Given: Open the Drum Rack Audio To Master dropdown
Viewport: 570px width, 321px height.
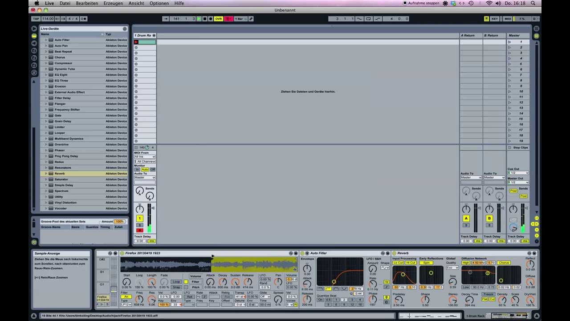Looking at the screenshot, I should click(145, 177).
